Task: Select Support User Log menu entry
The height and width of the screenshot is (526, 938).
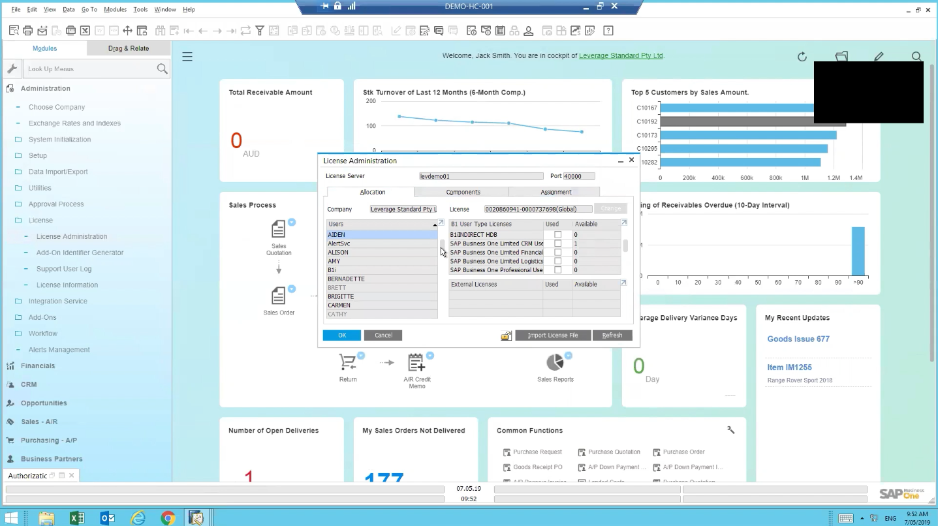Action: click(x=64, y=269)
